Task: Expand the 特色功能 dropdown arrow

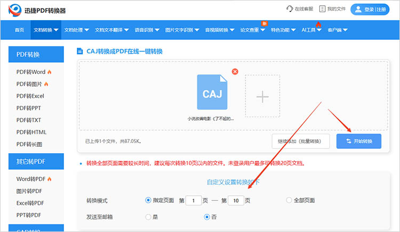Action: click(x=293, y=30)
